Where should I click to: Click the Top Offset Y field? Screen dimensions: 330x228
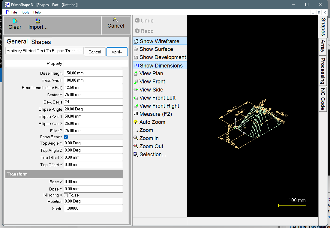point(93,165)
